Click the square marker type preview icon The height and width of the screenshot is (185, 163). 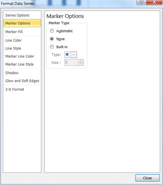coord(67,55)
